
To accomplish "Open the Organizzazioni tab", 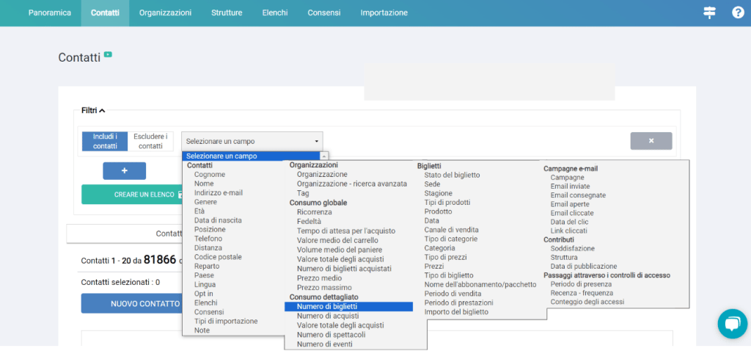I will 165,12.
